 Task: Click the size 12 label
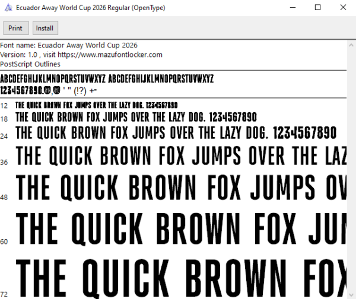(4, 106)
